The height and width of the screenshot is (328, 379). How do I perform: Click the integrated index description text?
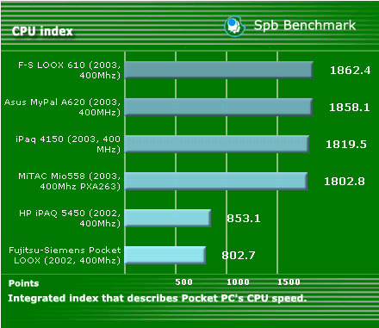[x=158, y=299]
